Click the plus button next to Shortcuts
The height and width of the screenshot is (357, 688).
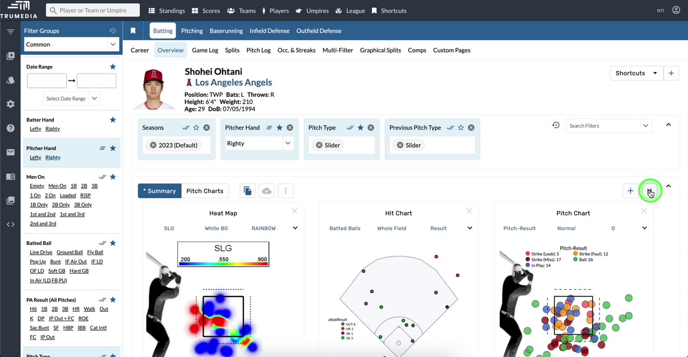[671, 73]
